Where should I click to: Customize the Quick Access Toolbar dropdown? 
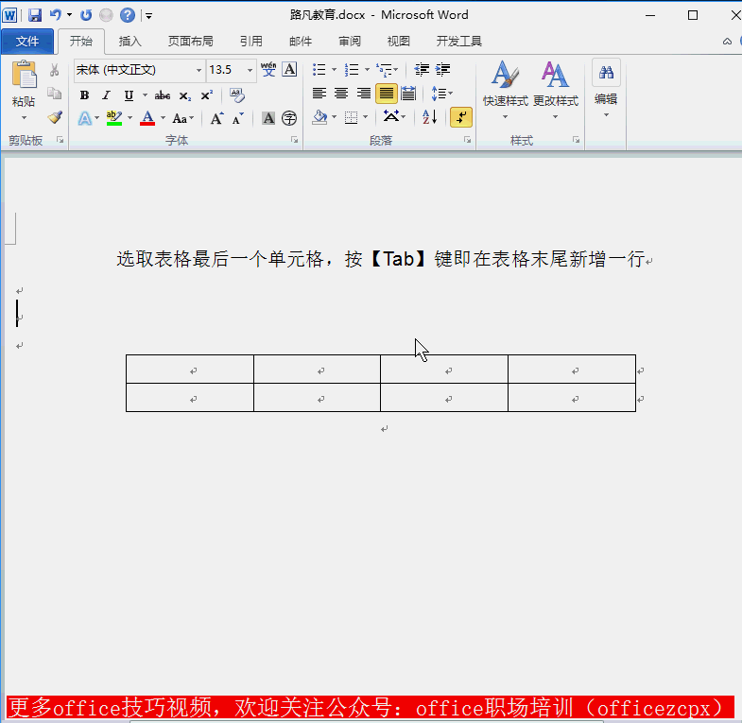(x=148, y=16)
